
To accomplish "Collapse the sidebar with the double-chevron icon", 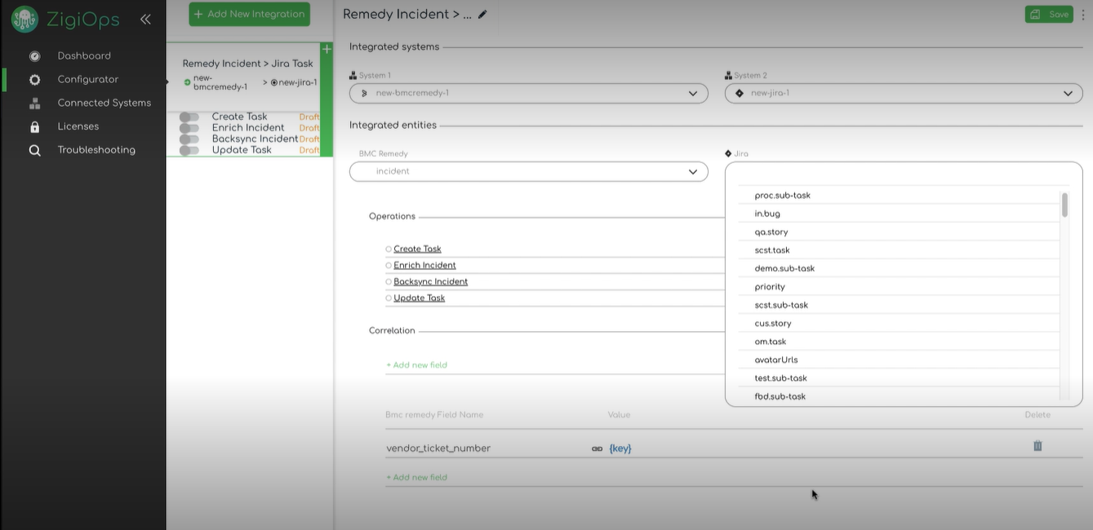I will pos(146,19).
